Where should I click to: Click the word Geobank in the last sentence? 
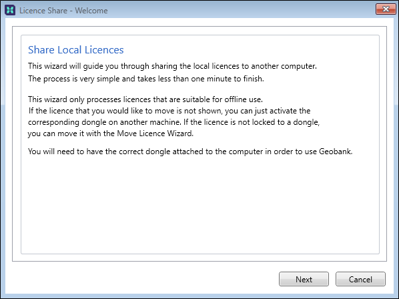coord(336,152)
